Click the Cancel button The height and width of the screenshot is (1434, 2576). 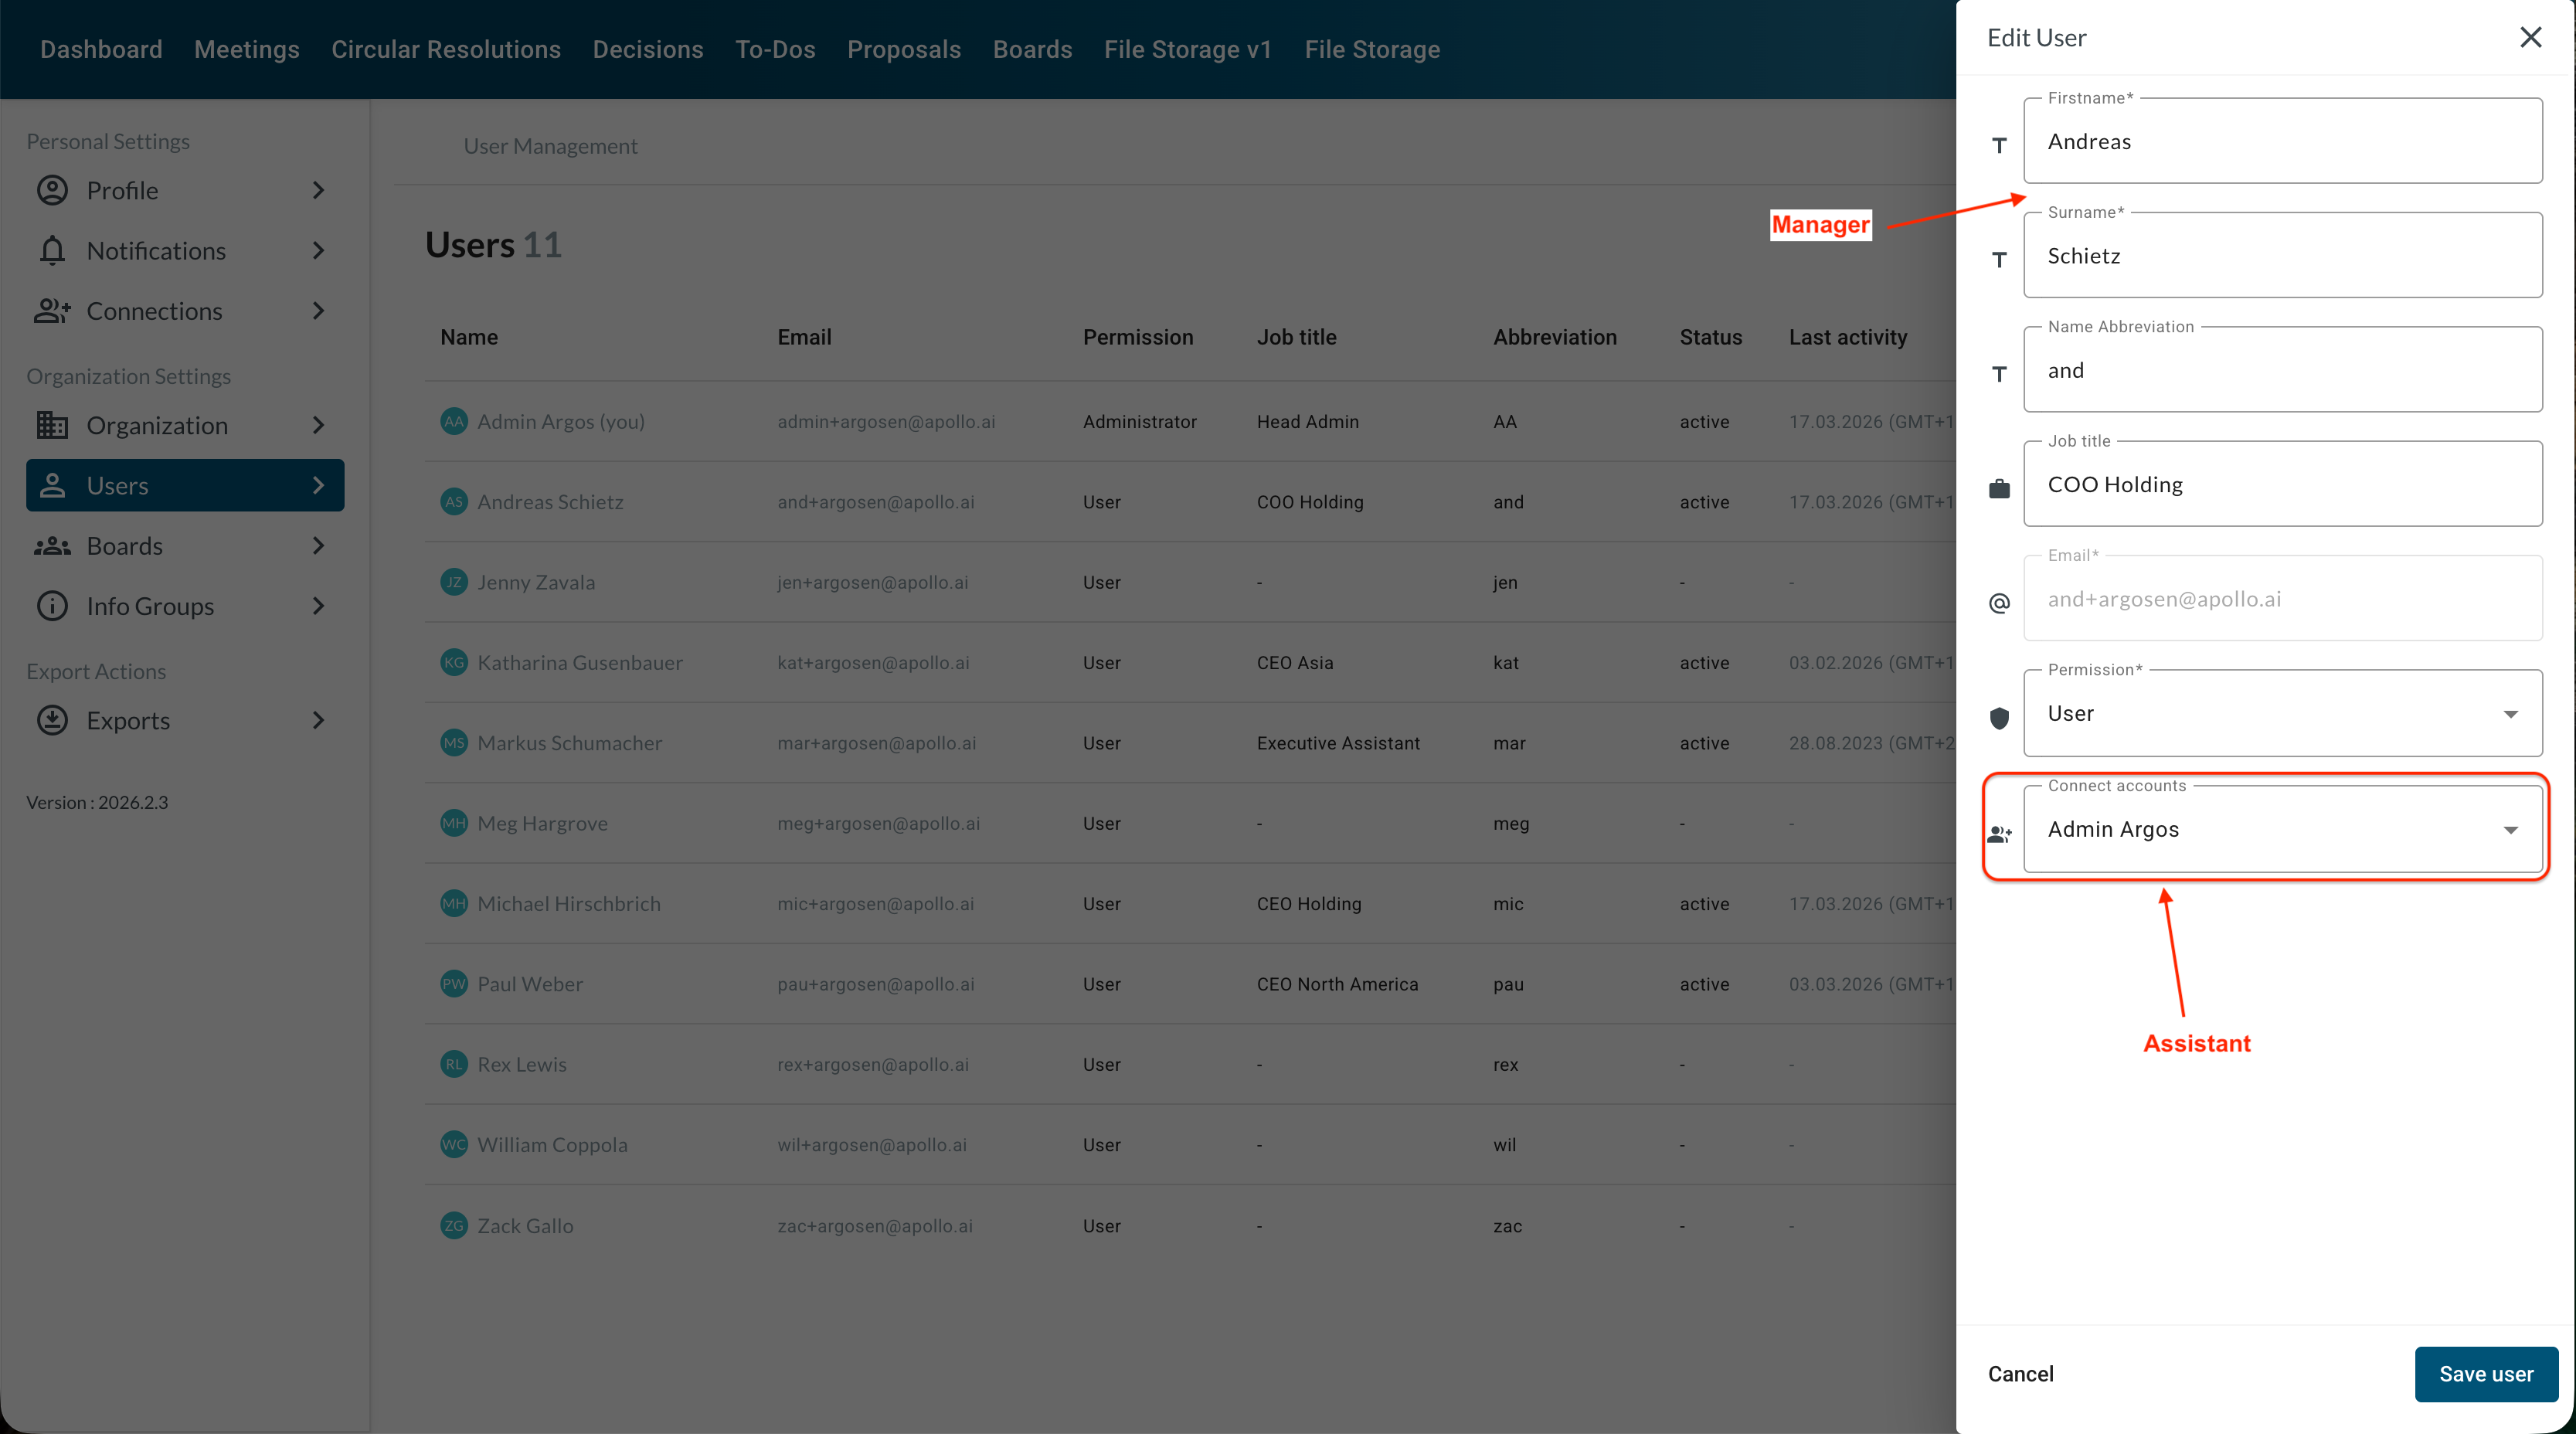point(2020,1373)
